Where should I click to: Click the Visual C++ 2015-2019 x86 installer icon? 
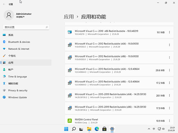tap(70, 108)
